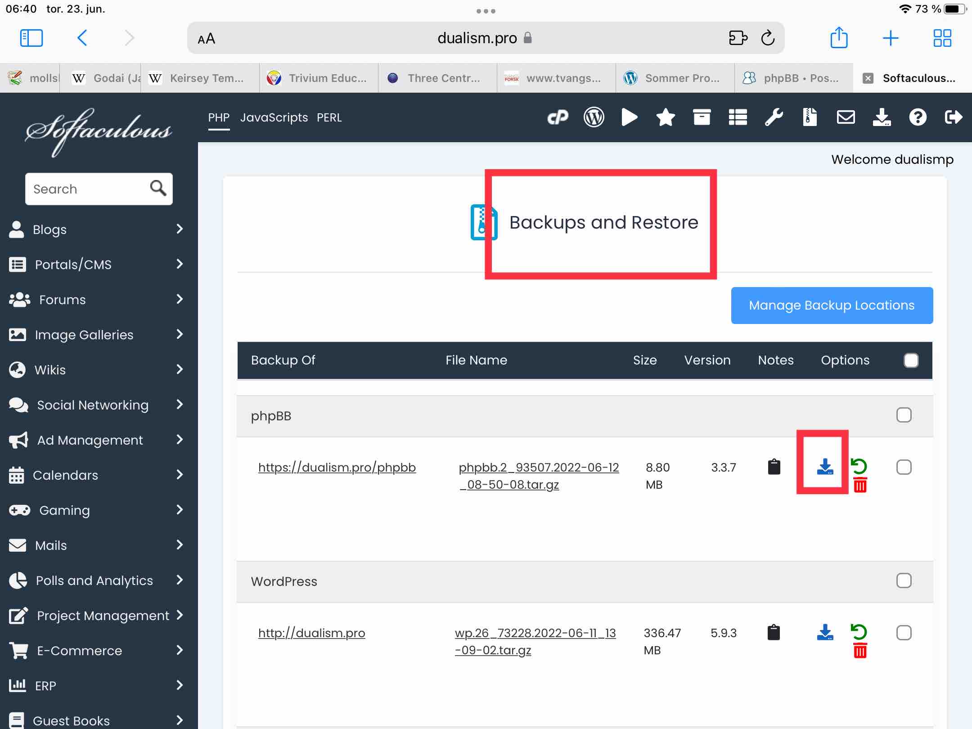Open the https://dualism.pro/phpbb link

click(337, 467)
